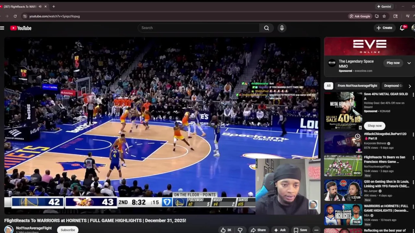Open a new browser tab
Screen dimensions: 415x233
click(53, 6)
